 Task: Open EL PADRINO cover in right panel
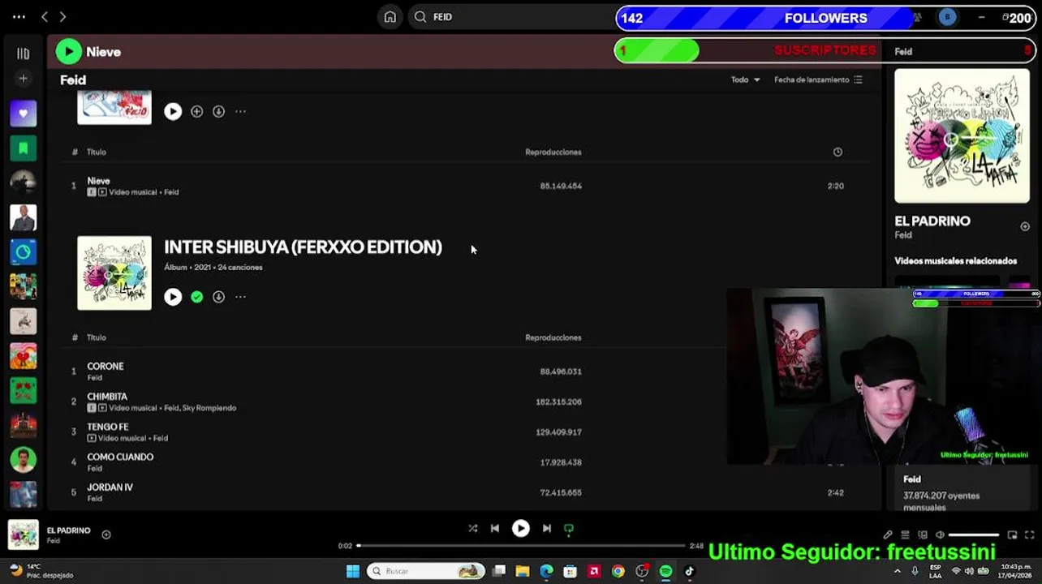coord(962,135)
